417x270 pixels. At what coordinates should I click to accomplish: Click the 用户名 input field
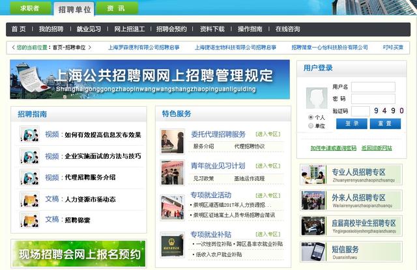pos(373,87)
